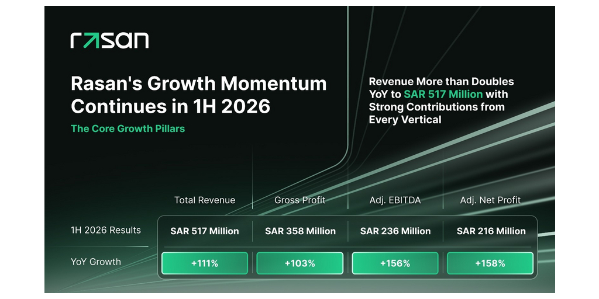
Task: Click the "YoY Growth" row label
Action: 96,262
